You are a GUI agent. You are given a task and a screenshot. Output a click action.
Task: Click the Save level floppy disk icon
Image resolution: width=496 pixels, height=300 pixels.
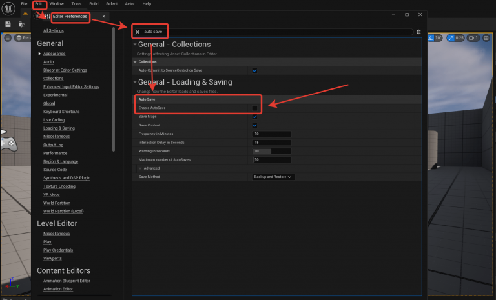[8, 24]
